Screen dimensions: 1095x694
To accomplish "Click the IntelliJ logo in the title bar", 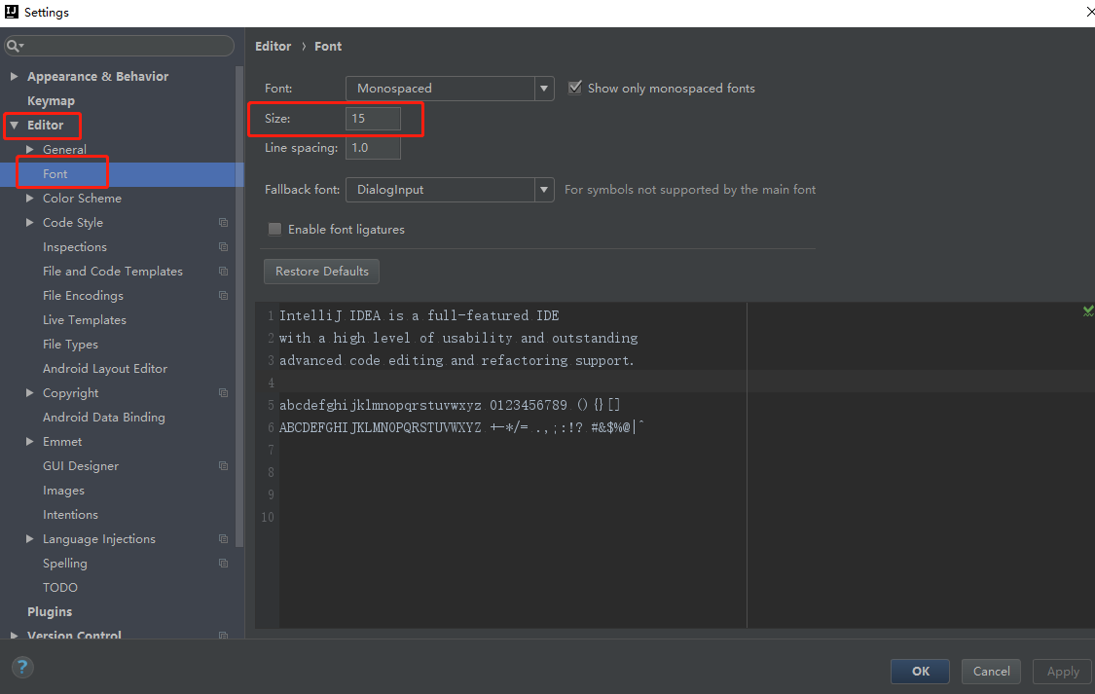I will (x=11, y=12).
